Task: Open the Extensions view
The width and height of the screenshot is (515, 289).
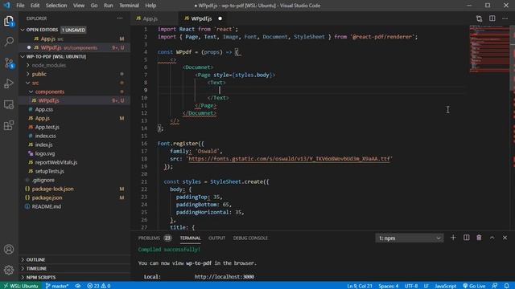Action: tap(9, 125)
